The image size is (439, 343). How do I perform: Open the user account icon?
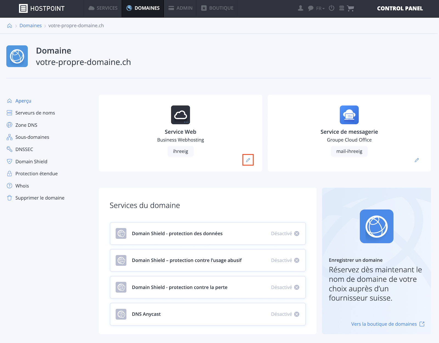click(x=301, y=8)
